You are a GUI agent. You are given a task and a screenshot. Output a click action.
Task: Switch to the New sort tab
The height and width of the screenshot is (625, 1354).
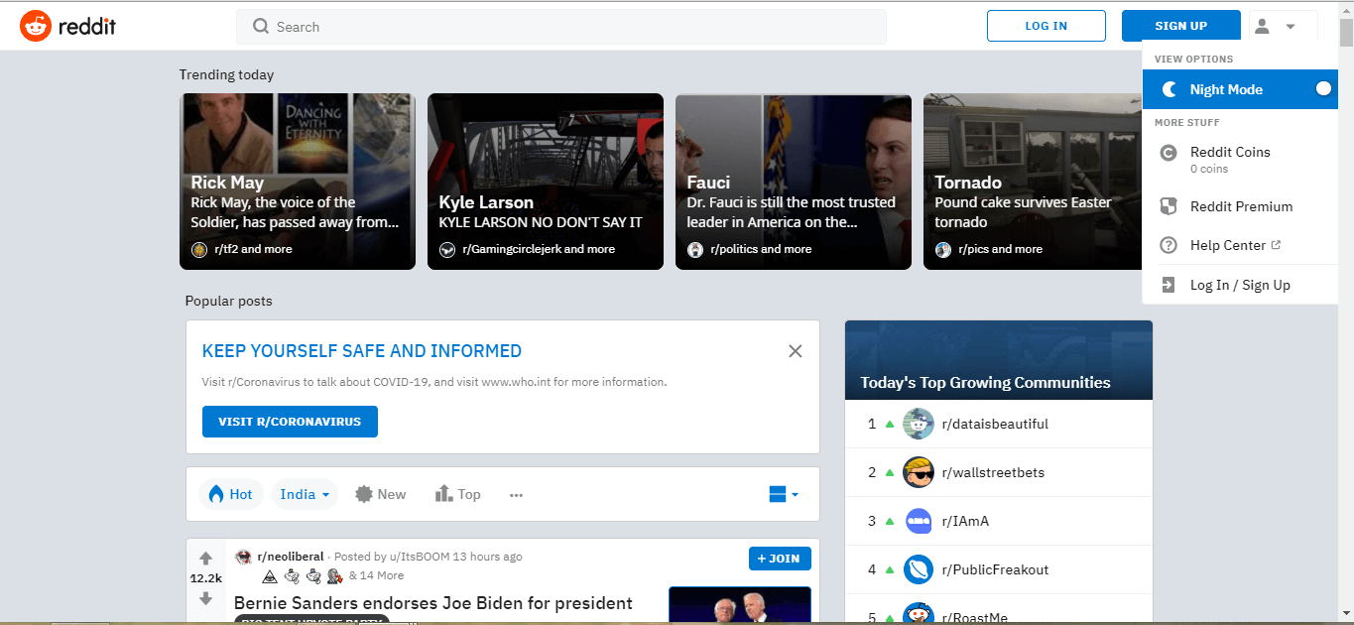380,494
